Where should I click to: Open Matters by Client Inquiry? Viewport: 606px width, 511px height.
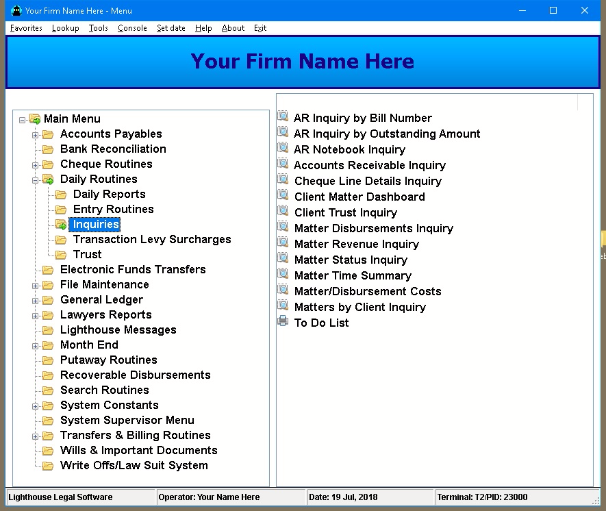click(x=359, y=307)
